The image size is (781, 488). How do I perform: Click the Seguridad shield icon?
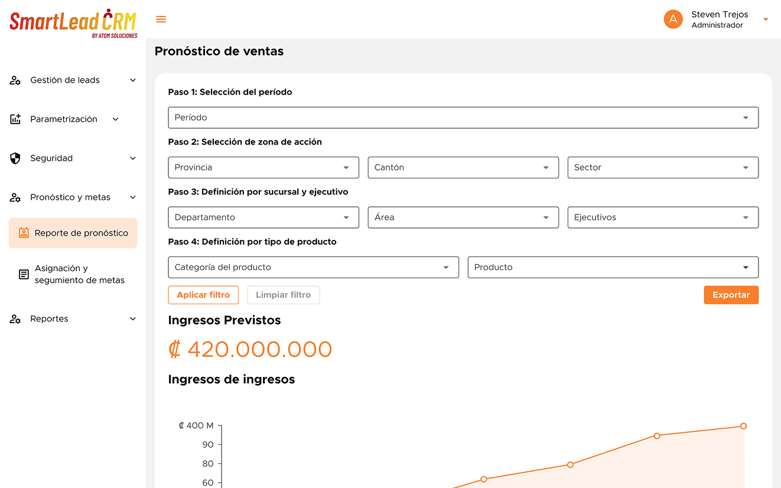click(15, 158)
